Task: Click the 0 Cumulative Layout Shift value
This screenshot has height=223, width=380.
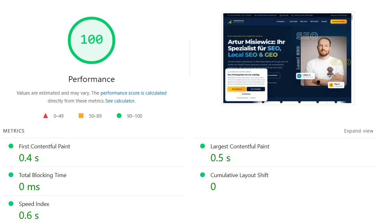Action: pos(213,187)
